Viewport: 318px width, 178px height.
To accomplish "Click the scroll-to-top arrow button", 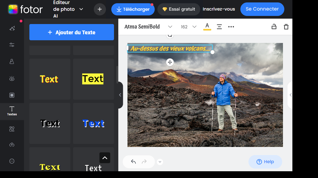I will click(105, 158).
